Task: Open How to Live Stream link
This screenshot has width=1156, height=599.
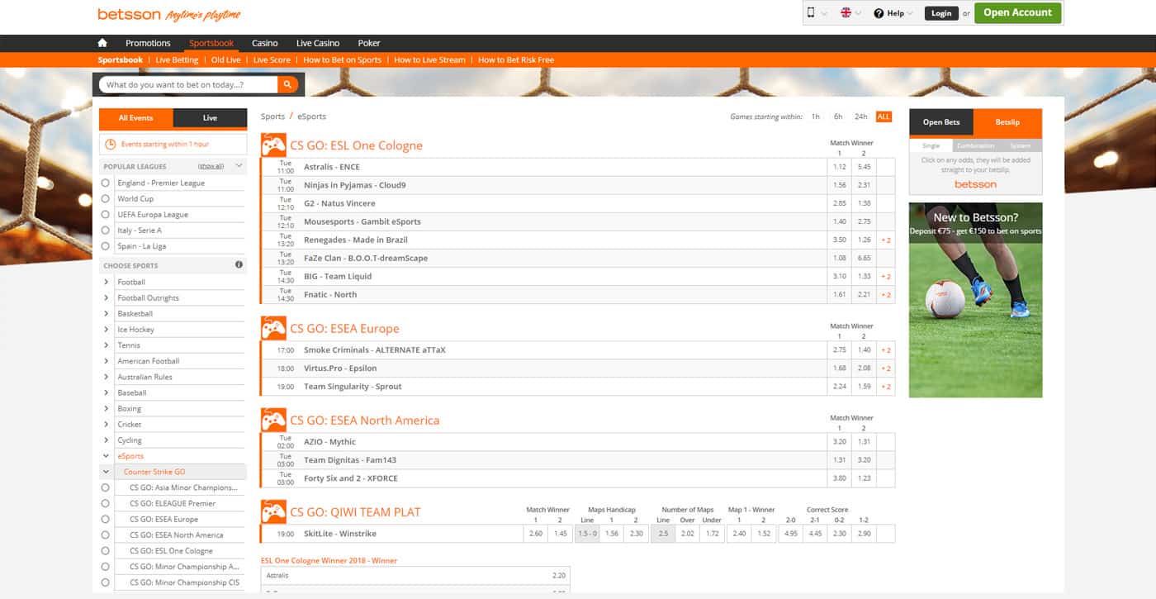Action: tap(429, 60)
